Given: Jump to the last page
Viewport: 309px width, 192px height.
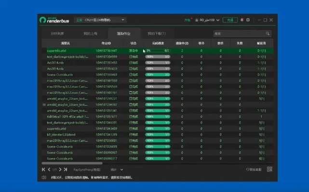Looking at the screenshot, I should (x=66, y=169).
